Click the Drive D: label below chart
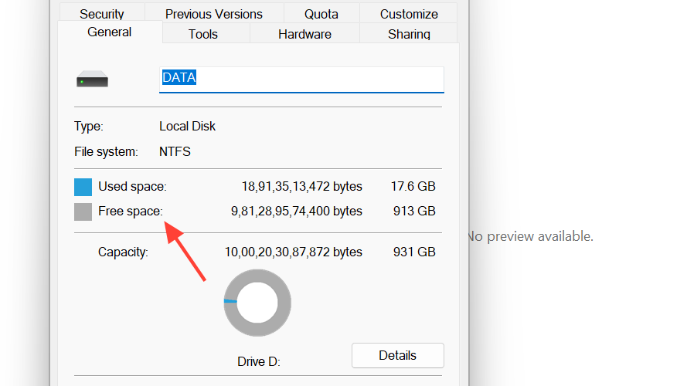 [258, 362]
